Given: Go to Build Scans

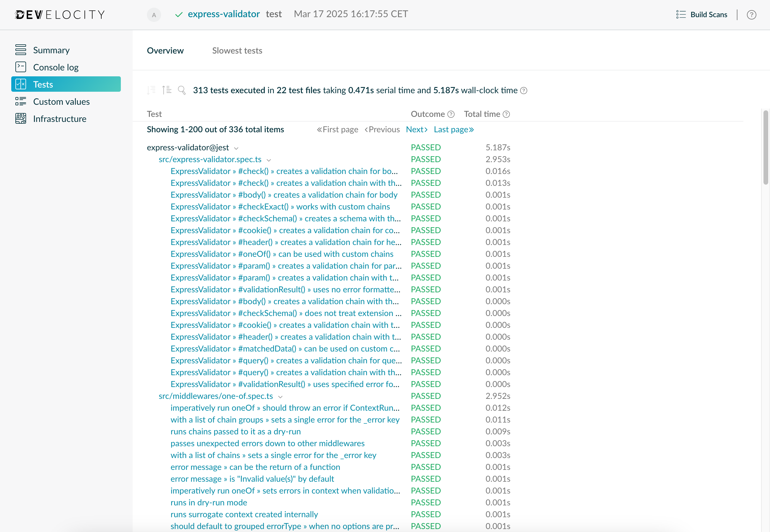Looking at the screenshot, I should pos(709,15).
